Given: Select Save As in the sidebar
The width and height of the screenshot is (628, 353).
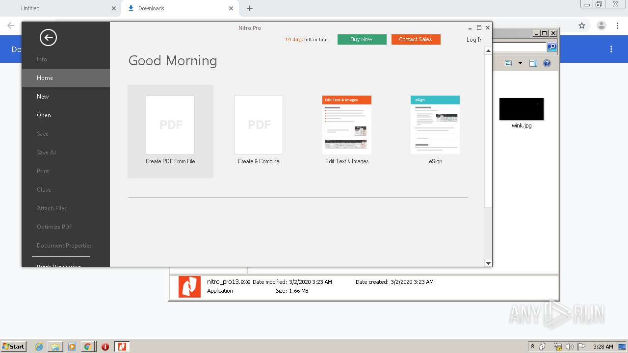Looking at the screenshot, I should [66, 152].
